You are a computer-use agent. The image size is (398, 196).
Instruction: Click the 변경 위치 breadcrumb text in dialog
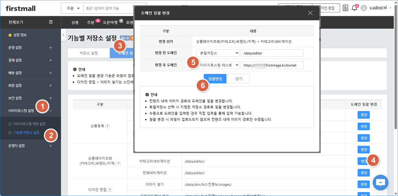243,41
